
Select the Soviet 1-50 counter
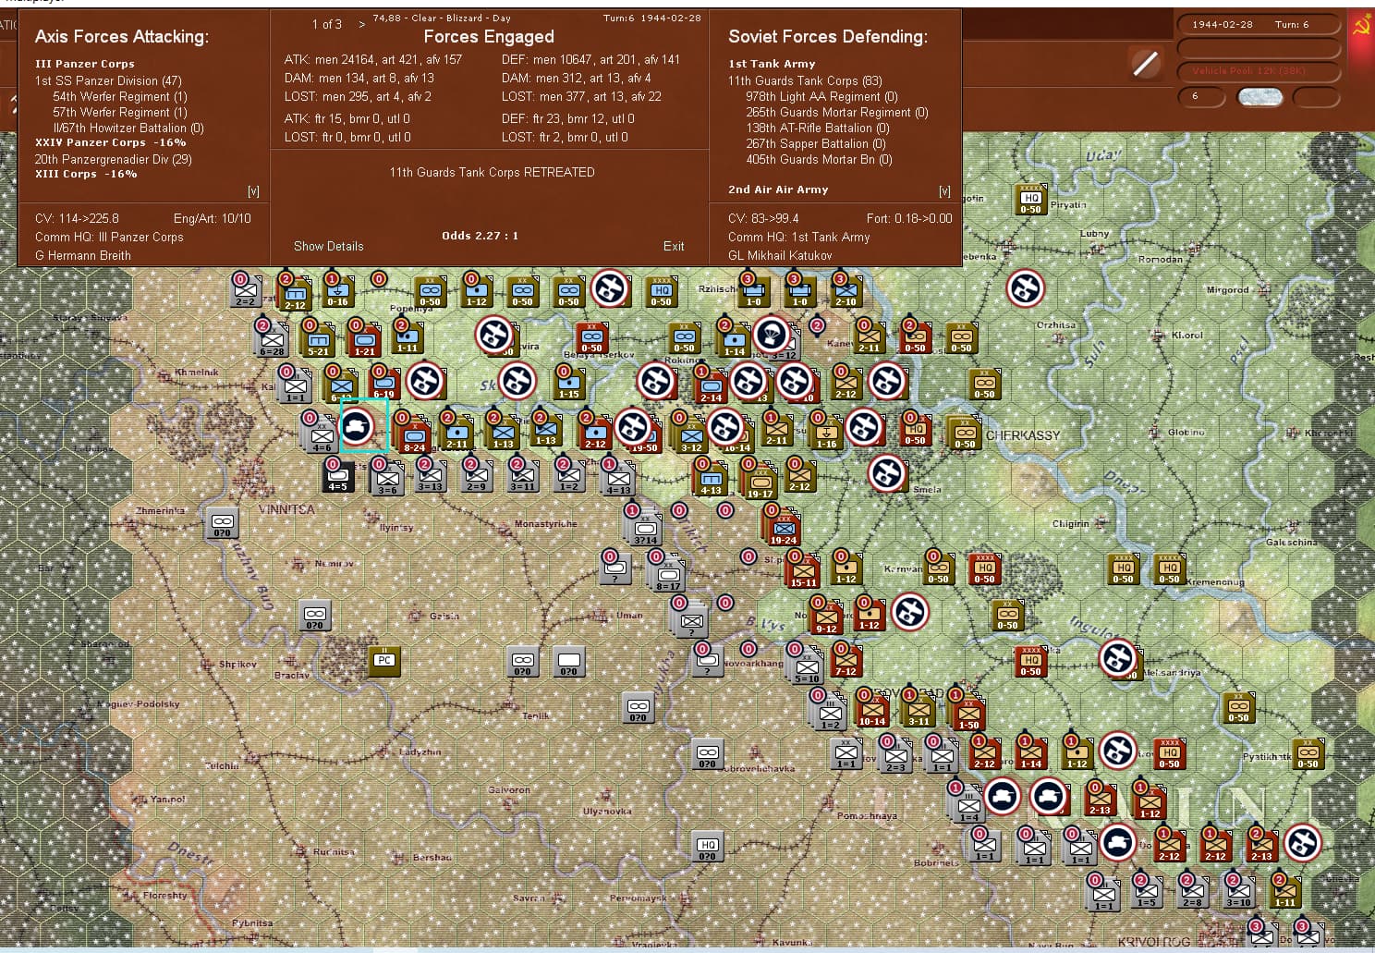click(x=967, y=713)
